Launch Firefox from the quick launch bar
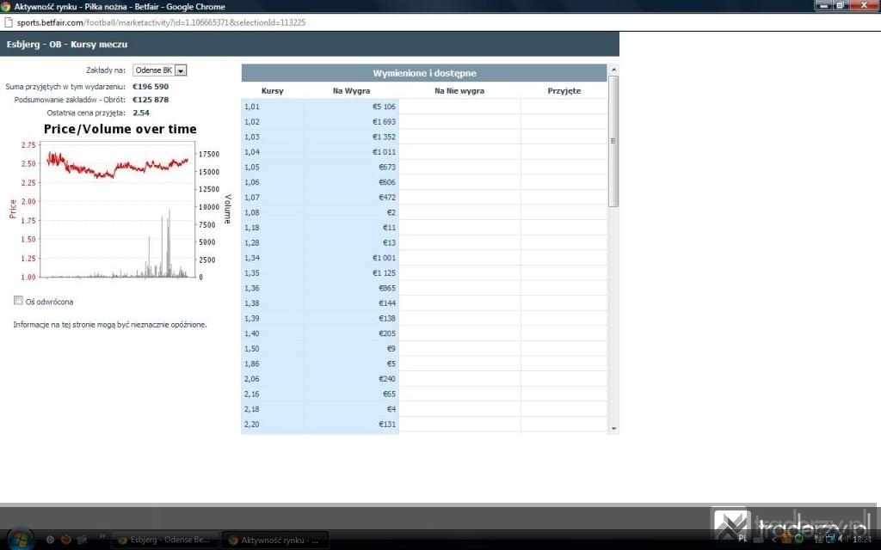Viewport: 881px width, 550px height. [65, 540]
